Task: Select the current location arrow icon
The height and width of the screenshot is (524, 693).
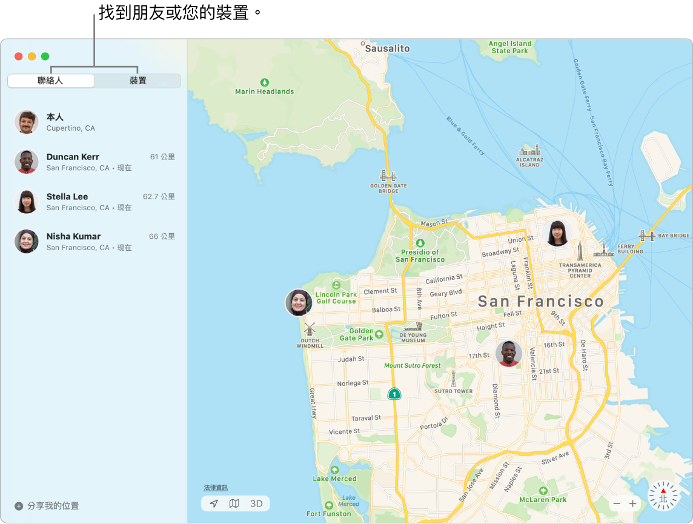Action: coord(214,503)
